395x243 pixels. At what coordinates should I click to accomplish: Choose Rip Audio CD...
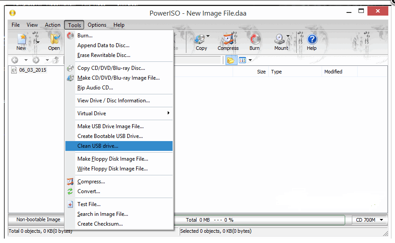pyautogui.click(x=119, y=88)
